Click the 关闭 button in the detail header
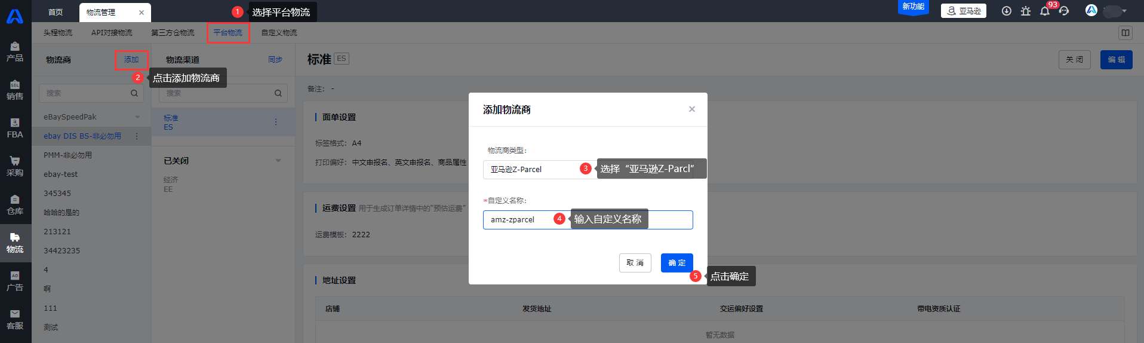Screen dimensions: 1144x343 (1075, 60)
